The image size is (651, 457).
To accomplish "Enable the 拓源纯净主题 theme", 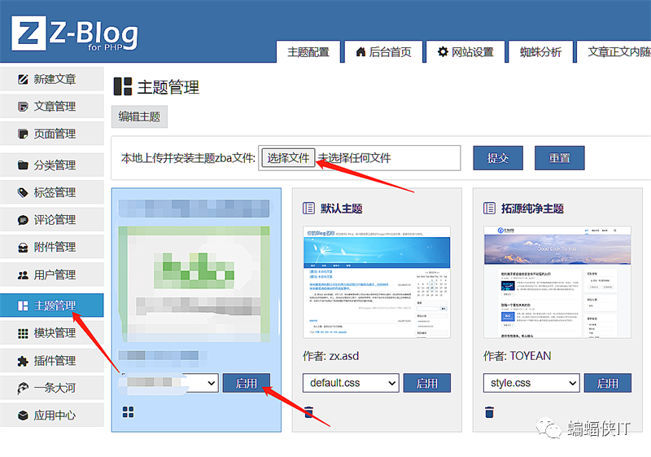I will point(607,383).
